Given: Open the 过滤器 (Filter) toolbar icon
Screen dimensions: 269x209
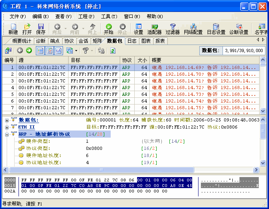Looking at the screenshot, I should point(173,29).
